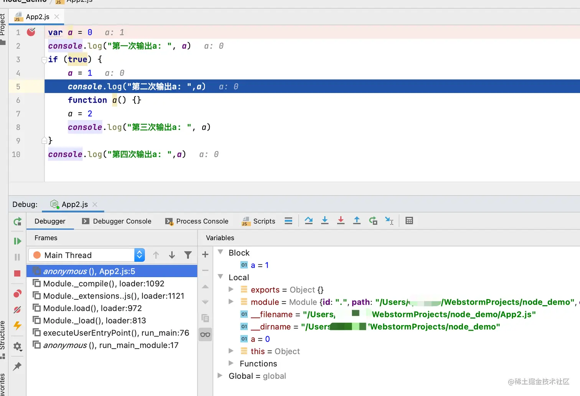Pin the debug tab

[x=17, y=366]
